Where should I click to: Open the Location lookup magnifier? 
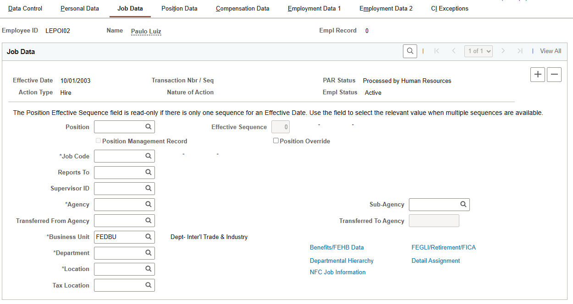(148, 269)
